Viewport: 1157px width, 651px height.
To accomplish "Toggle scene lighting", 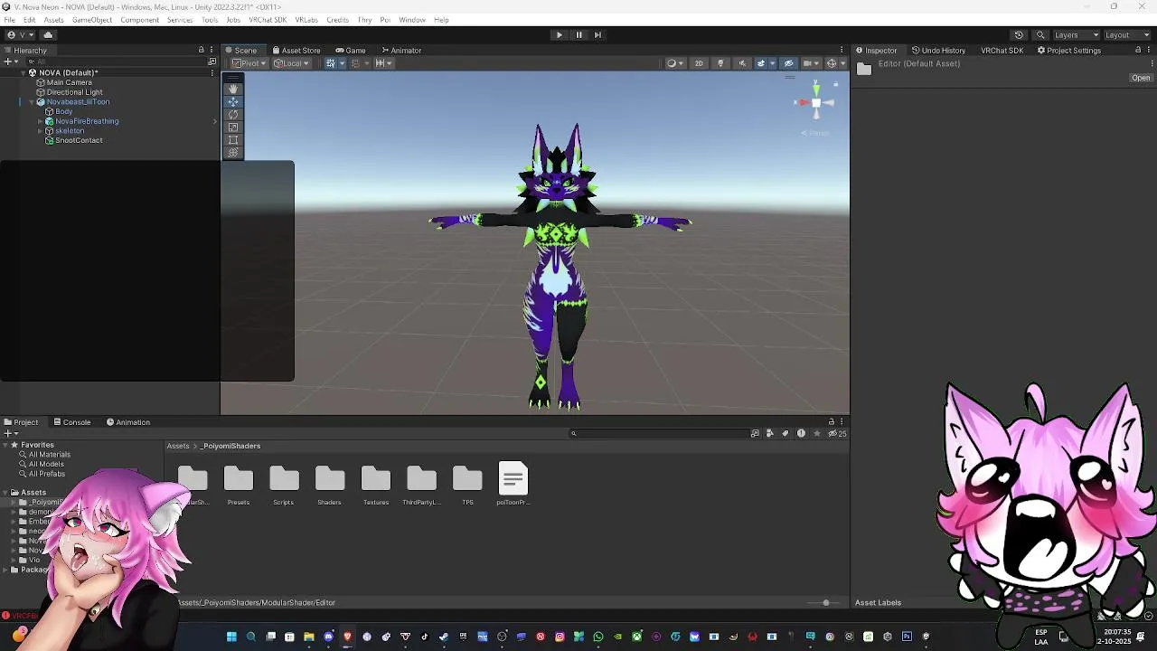I will click(720, 63).
